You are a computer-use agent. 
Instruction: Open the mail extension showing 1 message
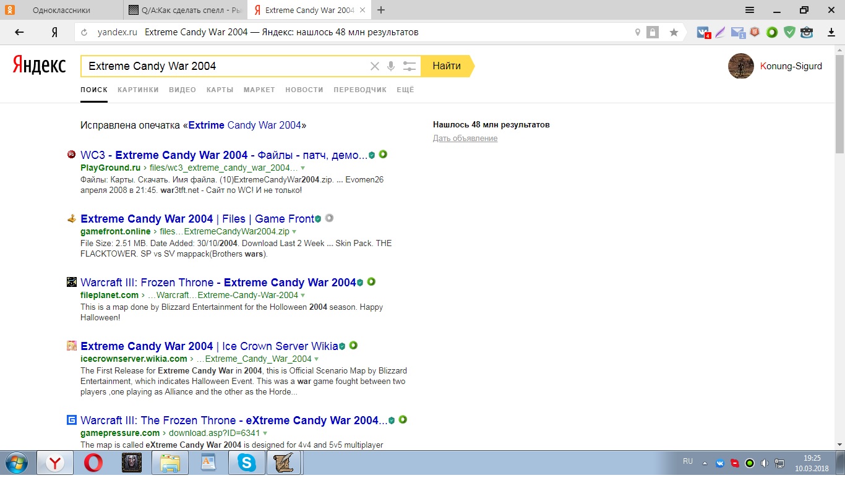tap(737, 32)
